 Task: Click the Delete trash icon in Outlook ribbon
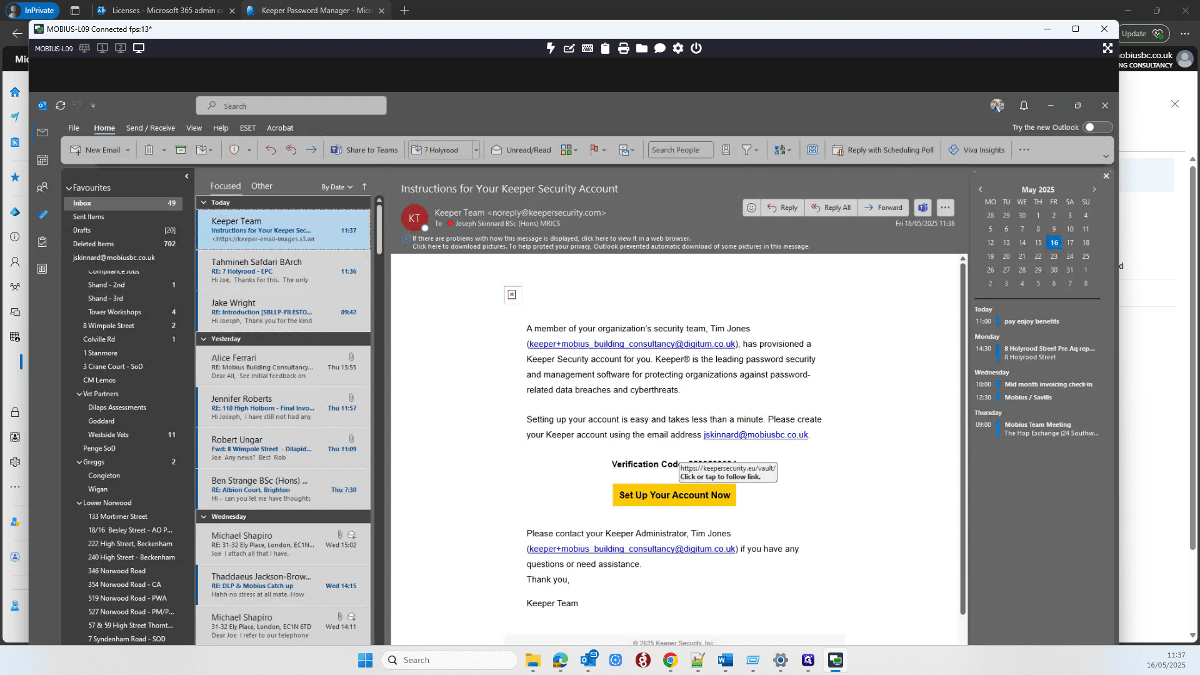click(149, 150)
